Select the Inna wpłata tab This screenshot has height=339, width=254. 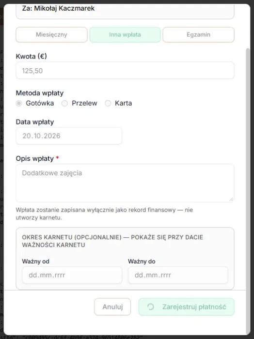[125, 34]
